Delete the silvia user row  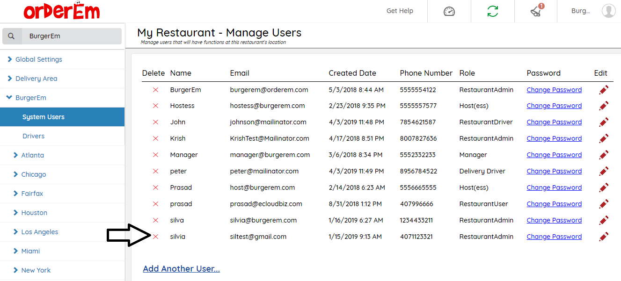click(156, 237)
